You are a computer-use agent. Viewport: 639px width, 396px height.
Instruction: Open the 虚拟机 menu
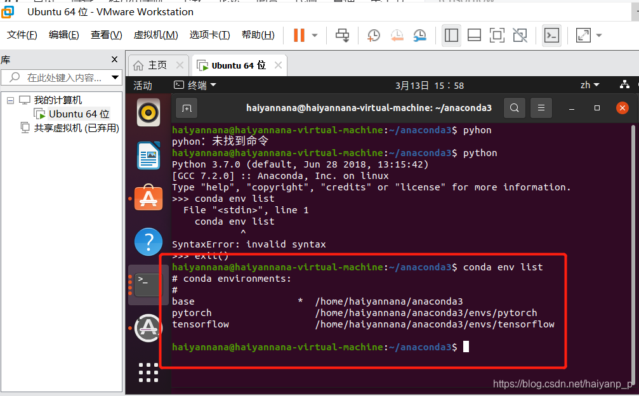coord(155,35)
